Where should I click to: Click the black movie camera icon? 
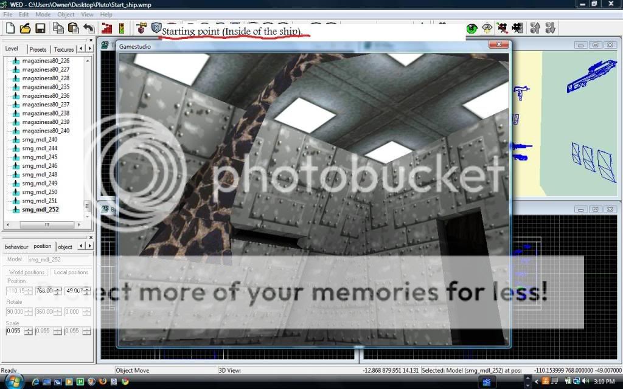coord(517,28)
